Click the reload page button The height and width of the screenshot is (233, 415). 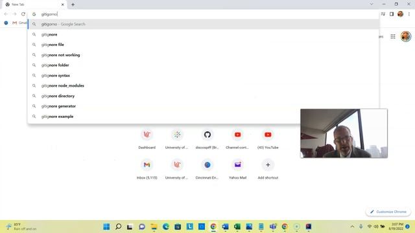click(x=23, y=14)
